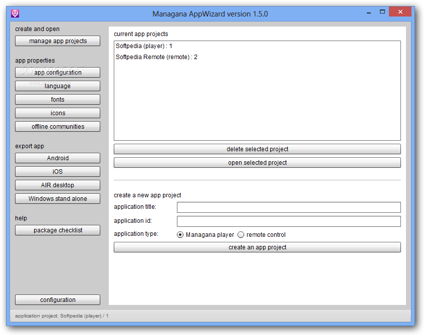Select Managana player application type

[x=205, y=235]
